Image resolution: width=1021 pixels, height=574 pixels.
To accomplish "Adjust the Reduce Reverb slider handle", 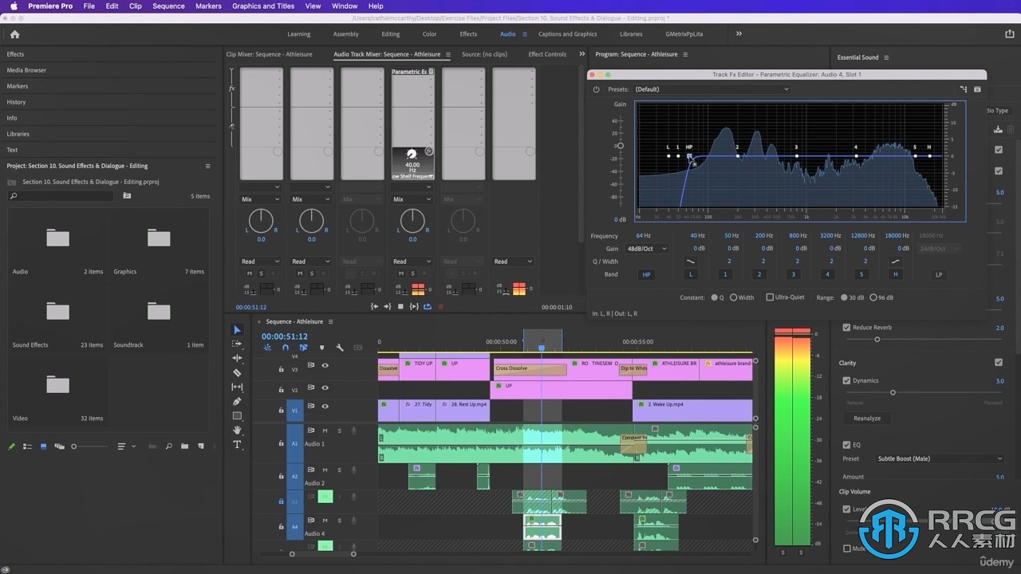I will pyautogui.click(x=877, y=340).
